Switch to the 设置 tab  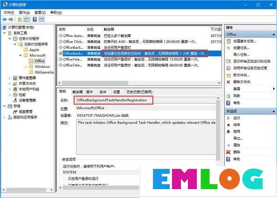116,92
